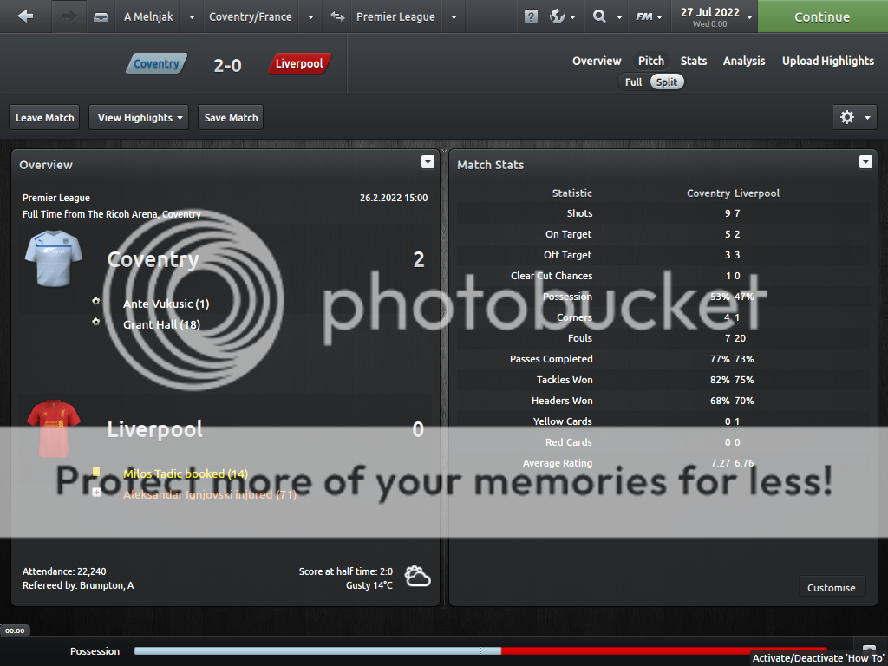Open the Overview panel dropdown arrow

point(428,162)
